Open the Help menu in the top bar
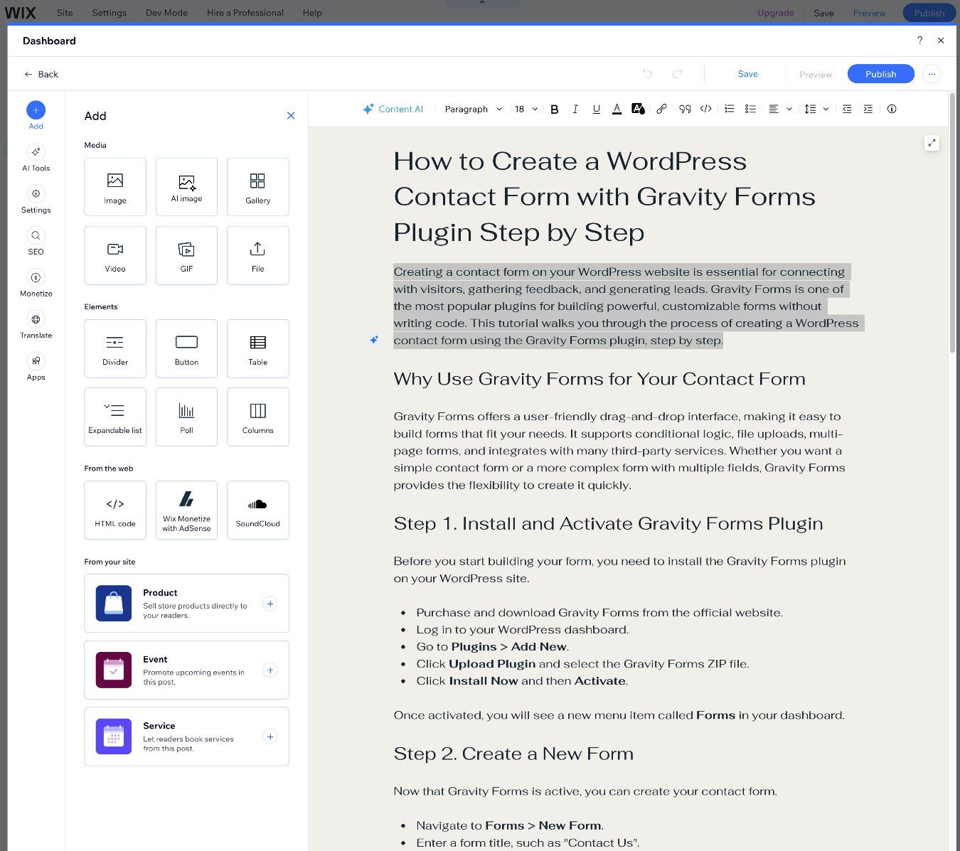This screenshot has width=960, height=851. 311,12
